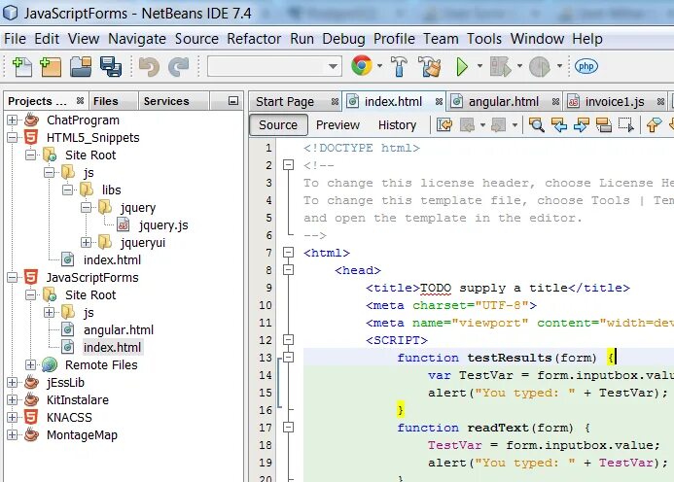Viewport: 674px width, 482px height.
Task: Expand the Remote Files node
Action: point(30,364)
